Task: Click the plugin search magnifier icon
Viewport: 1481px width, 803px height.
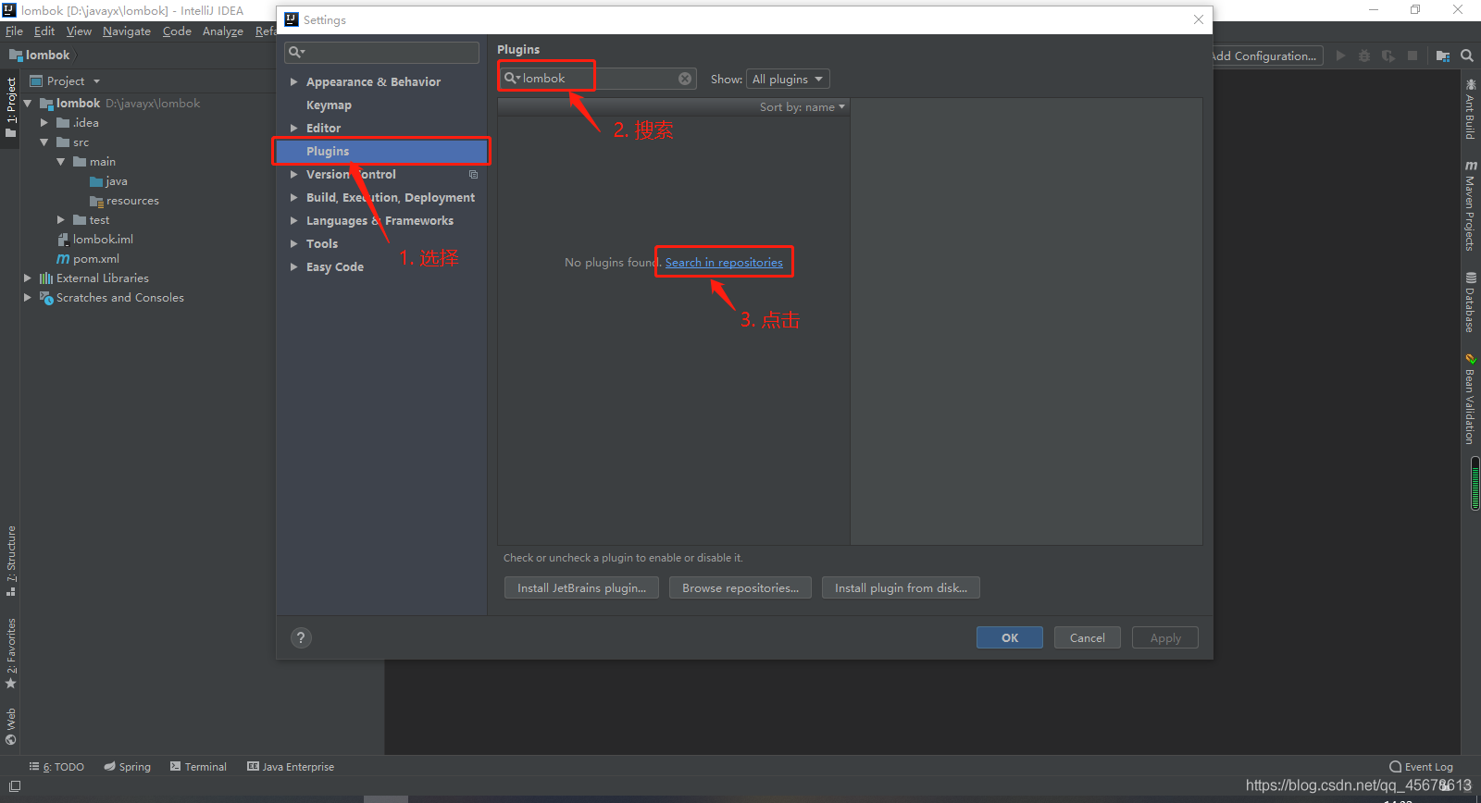Action: coord(510,79)
